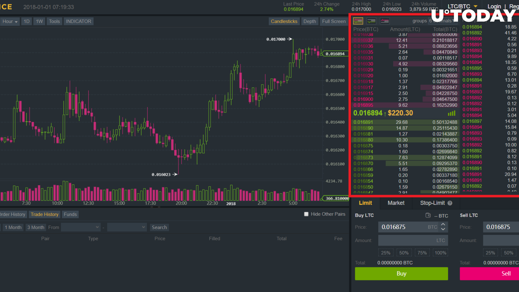Image resolution: width=519 pixels, height=292 pixels.
Task: Select sell order at price 0.016937
Action: pyautogui.click(x=405, y=40)
